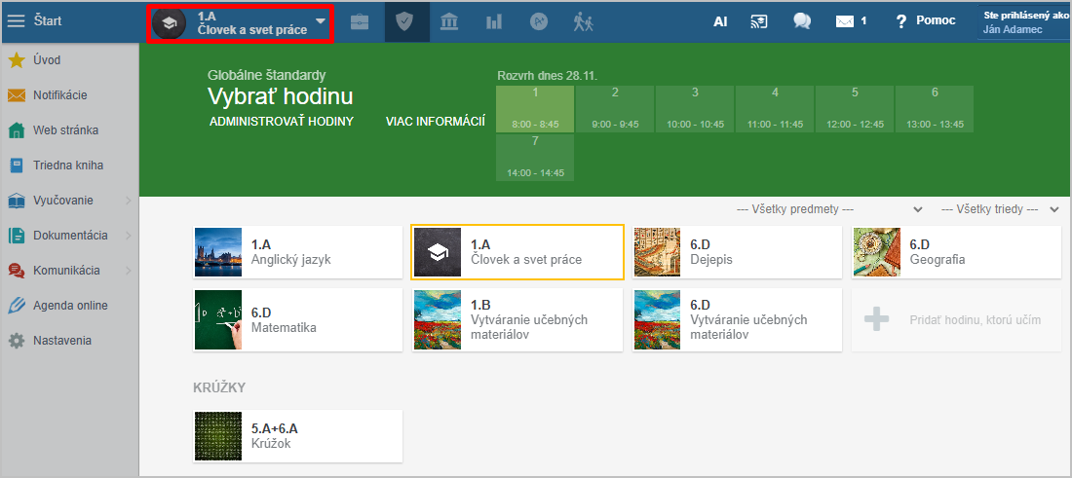Viewport: 1072px width, 478px height.
Task: Open the AI assistant button
Action: tap(720, 21)
